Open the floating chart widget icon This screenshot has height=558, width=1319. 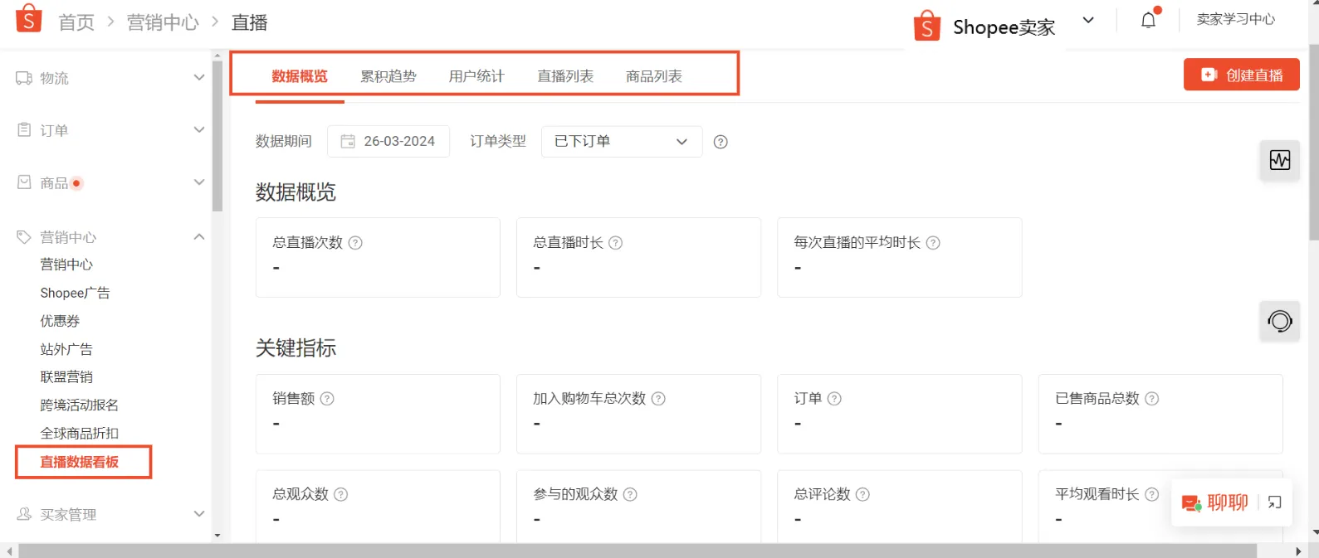click(1280, 160)
